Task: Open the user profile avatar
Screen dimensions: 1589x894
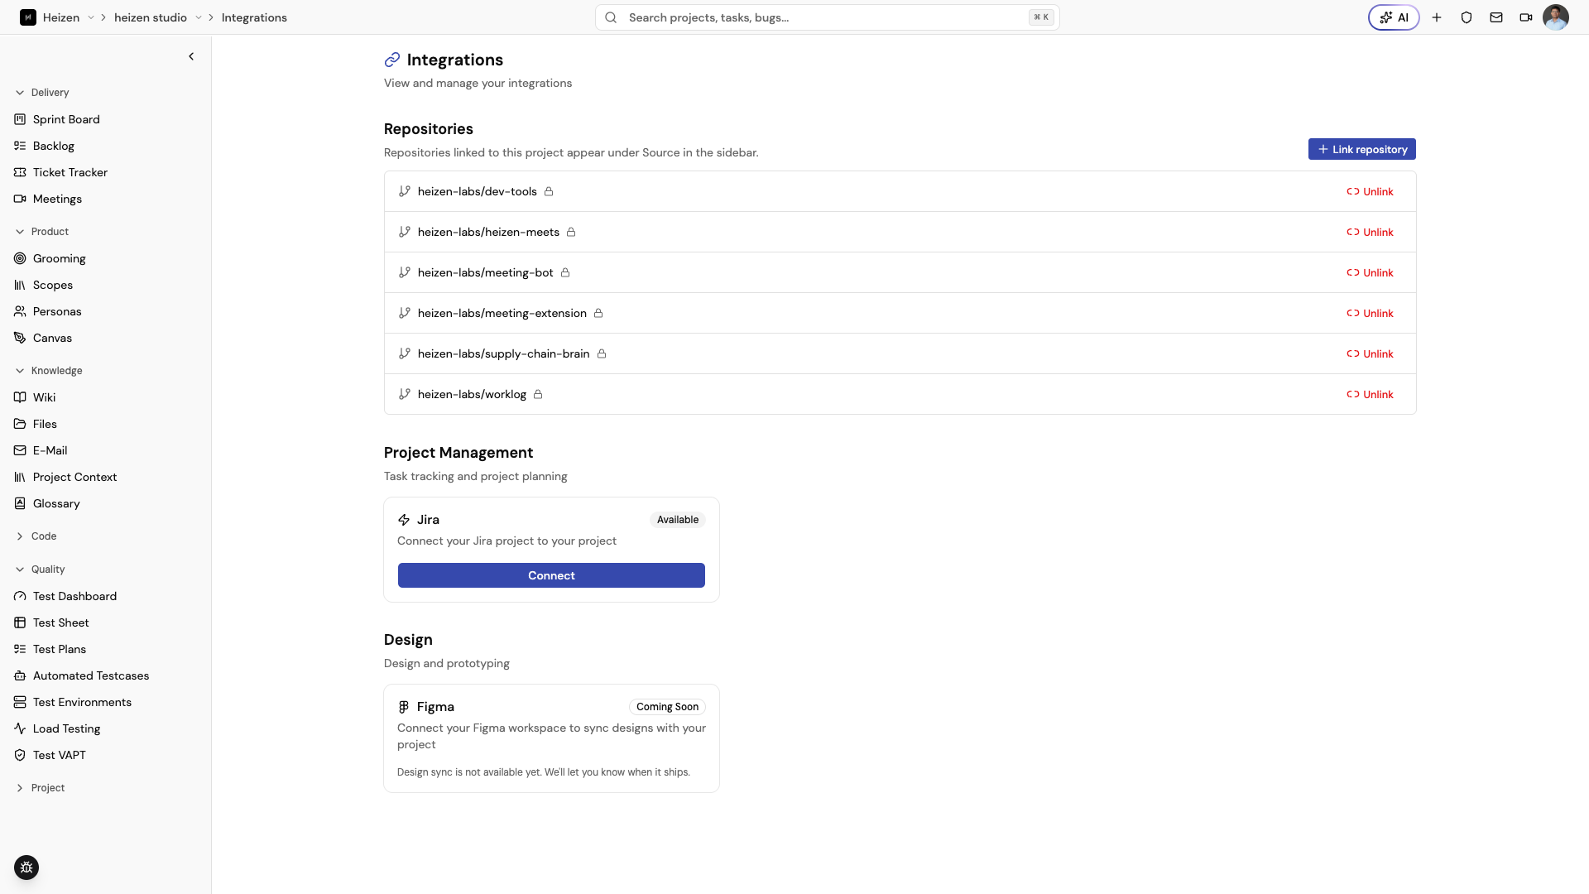Action: coord(1556,17)
